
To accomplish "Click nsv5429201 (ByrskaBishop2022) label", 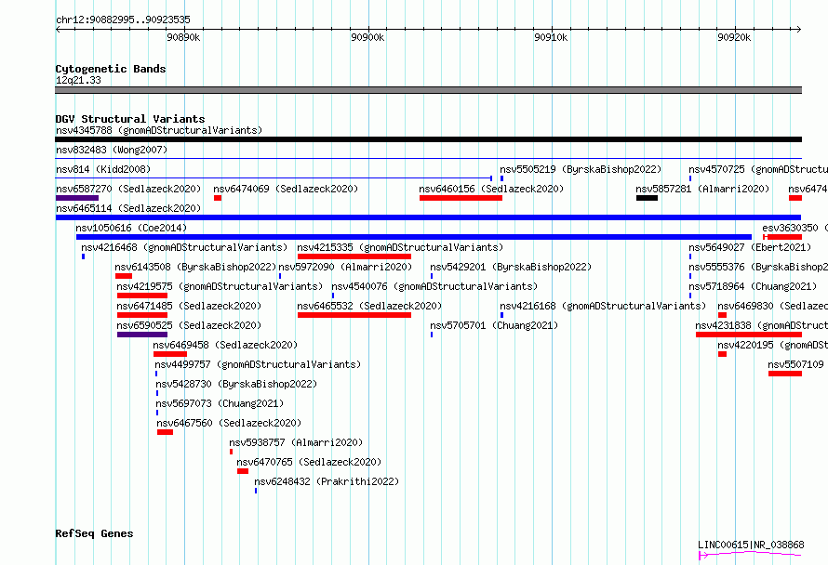I will (x=511, y=267).
